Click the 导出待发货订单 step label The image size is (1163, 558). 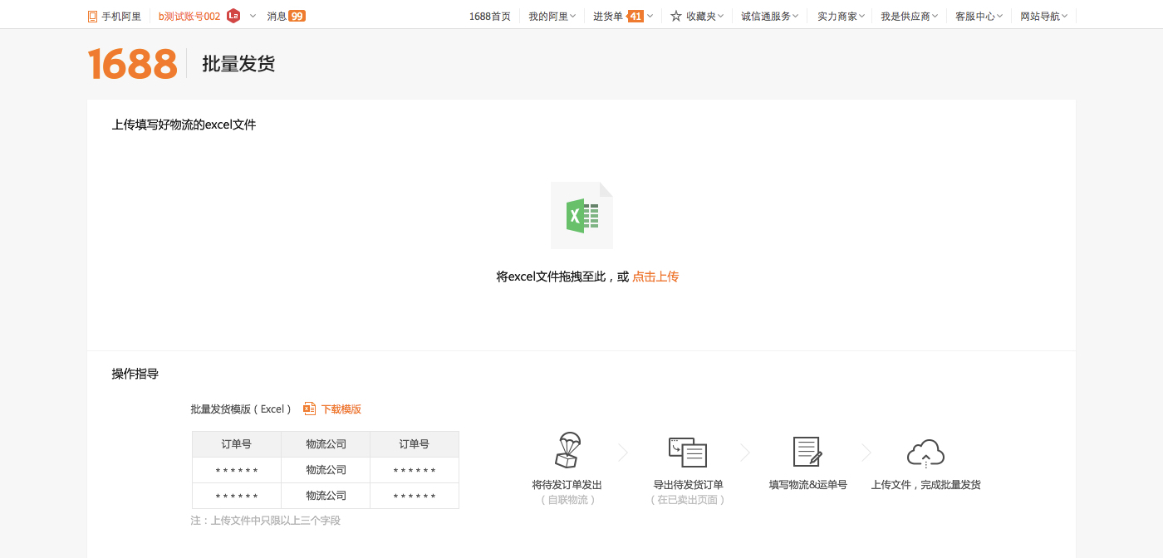(688, 484)
